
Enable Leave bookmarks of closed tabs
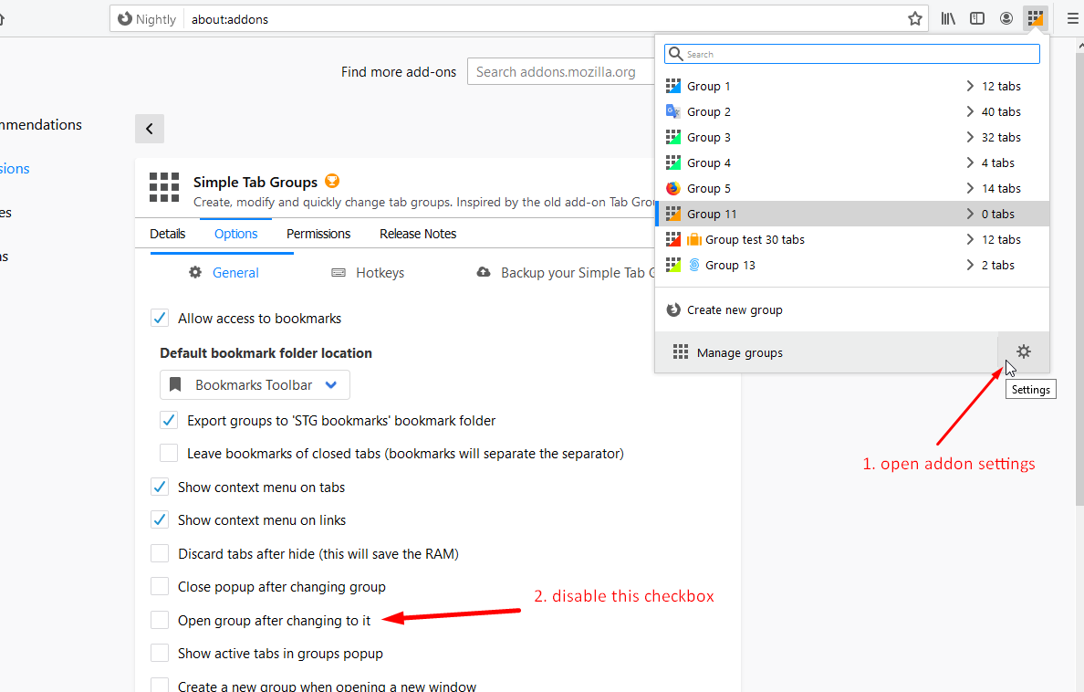point(169,453)
